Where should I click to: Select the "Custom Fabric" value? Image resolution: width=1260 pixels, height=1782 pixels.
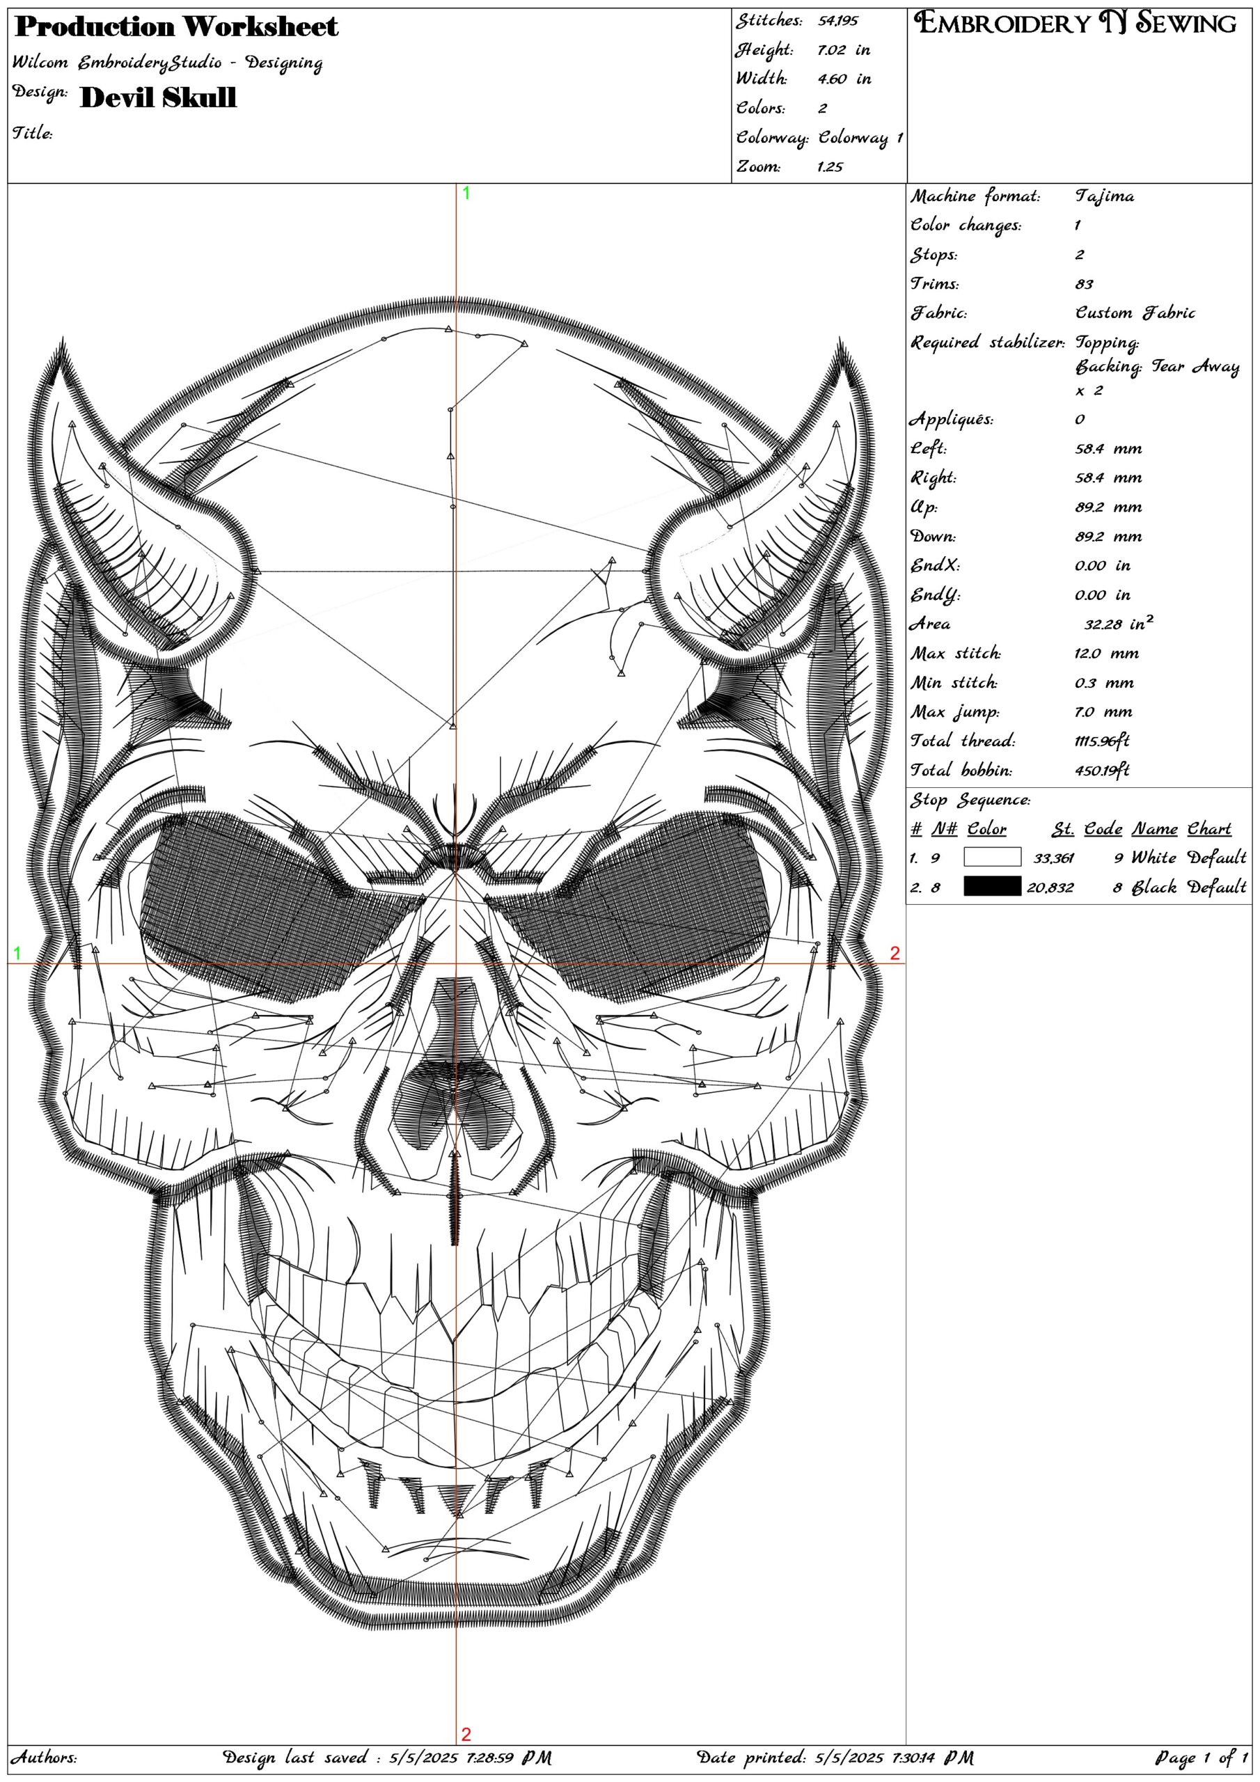point(1135,313)
